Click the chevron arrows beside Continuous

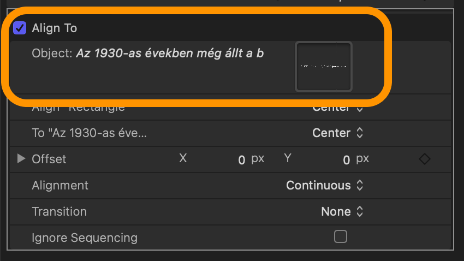click(360, 186)
